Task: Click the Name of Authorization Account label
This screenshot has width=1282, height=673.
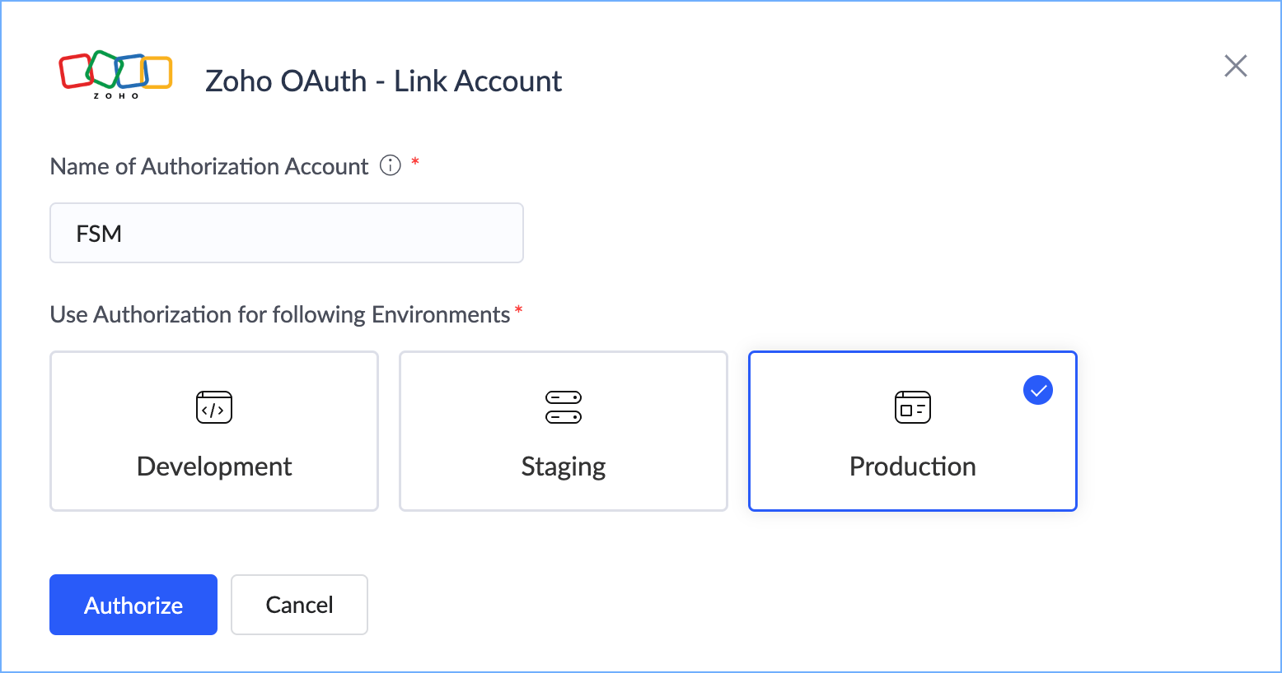Action: click(209, 166)
